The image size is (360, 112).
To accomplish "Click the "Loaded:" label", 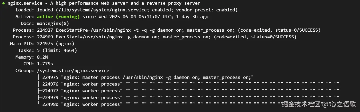I will click(25, 10).
